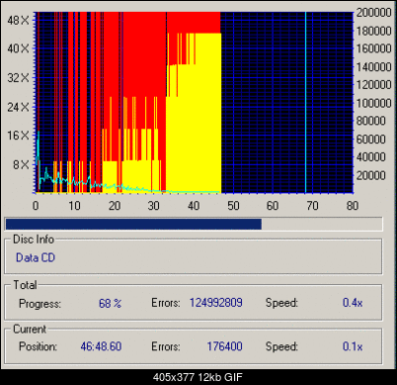Viewport: 397px width, 385px height.
Task: Click the '40X' speed axis label
Action: tap(18, 48)
